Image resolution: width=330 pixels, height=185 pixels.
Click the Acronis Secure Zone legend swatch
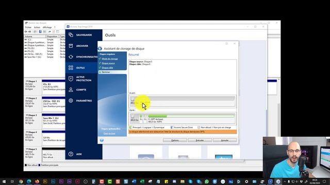(x=172, y=127)
